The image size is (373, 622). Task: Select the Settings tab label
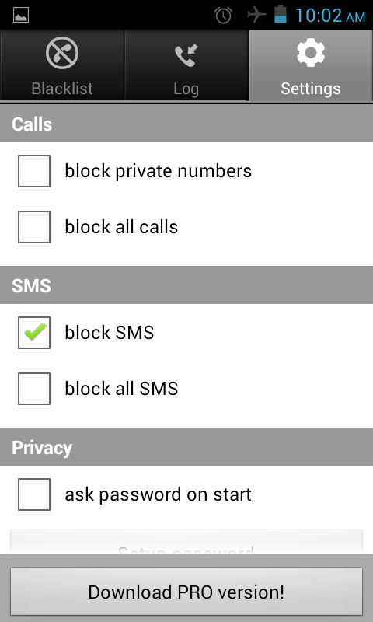click(x=311, y=89)
